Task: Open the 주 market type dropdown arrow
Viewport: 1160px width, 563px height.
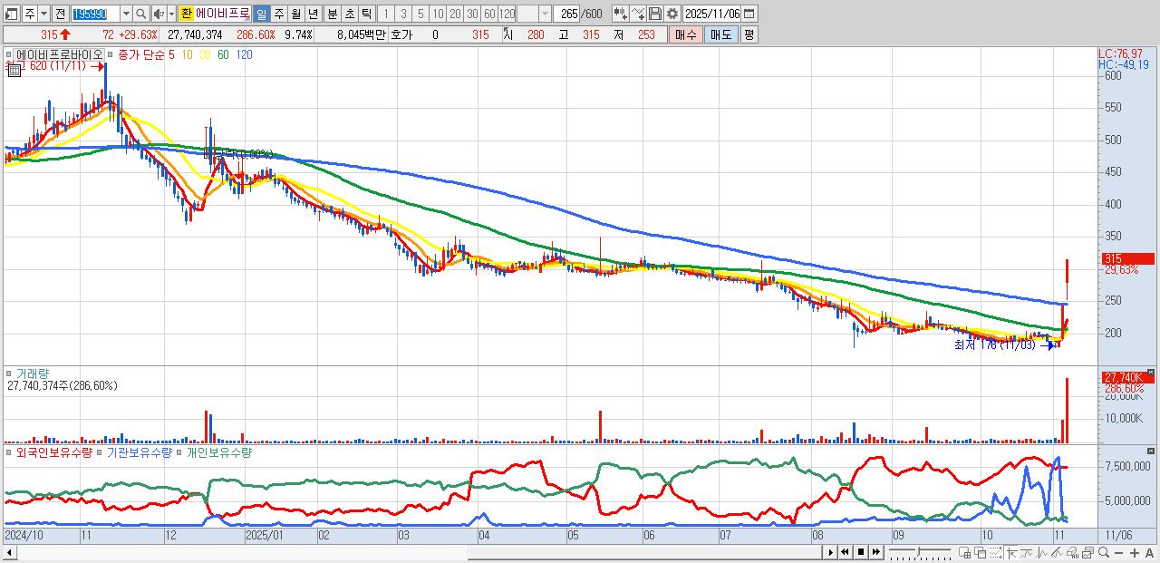Action: [x=43, y=14]
